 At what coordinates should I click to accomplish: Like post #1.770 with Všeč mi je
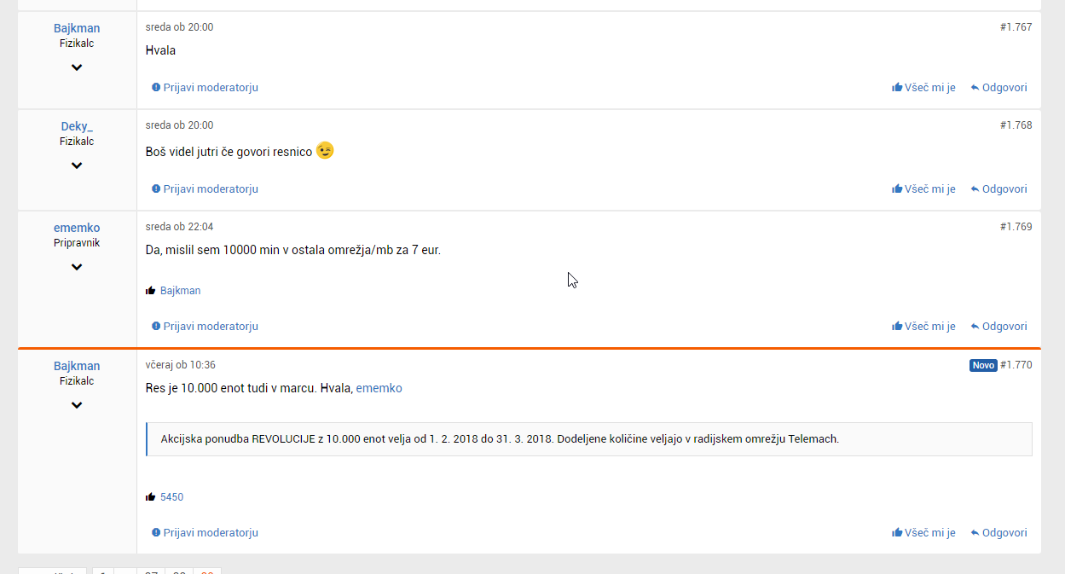(923, 532)
